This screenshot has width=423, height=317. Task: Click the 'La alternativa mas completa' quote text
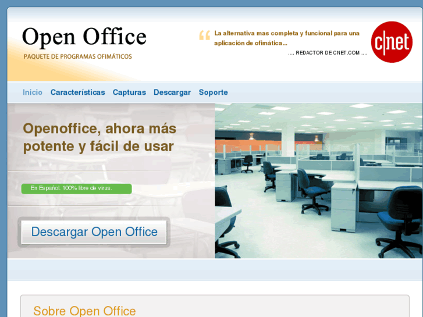click(x=287, y=38)
